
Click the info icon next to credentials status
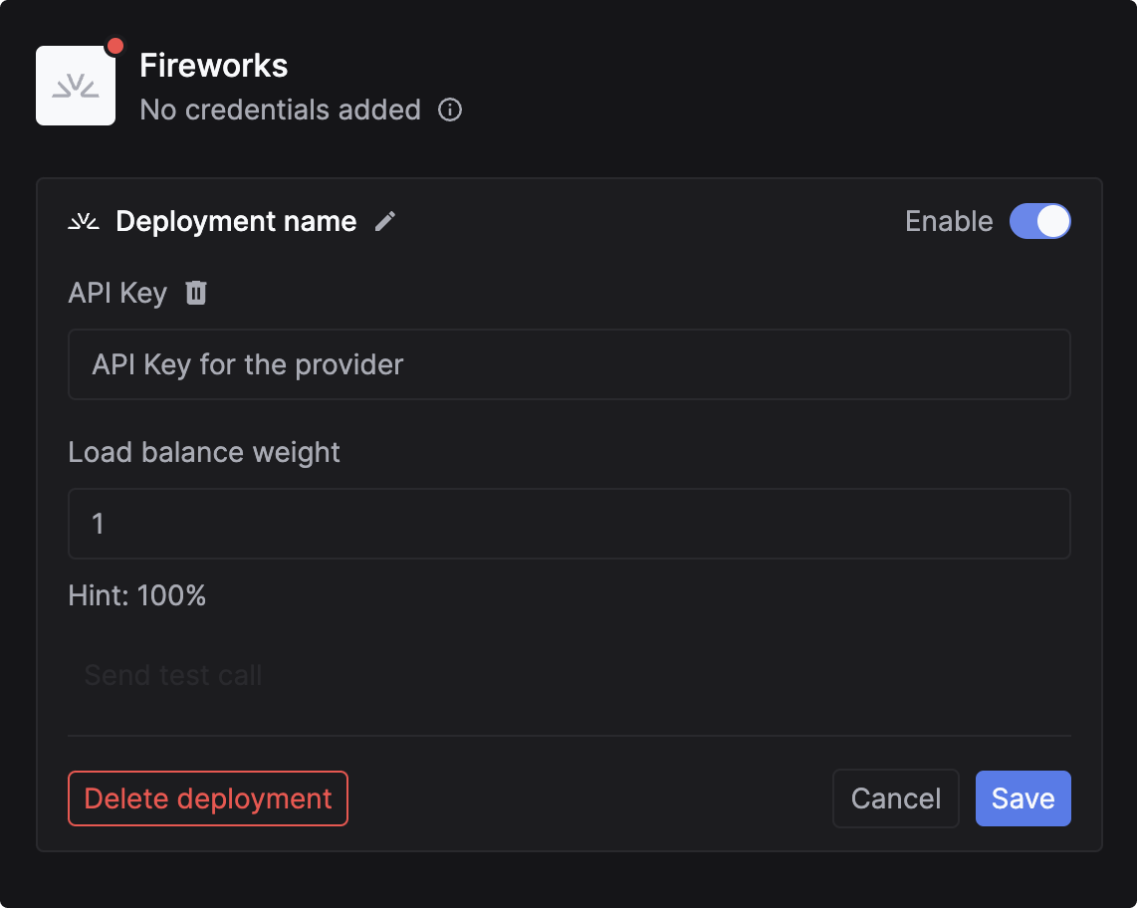tap(450, 110)
